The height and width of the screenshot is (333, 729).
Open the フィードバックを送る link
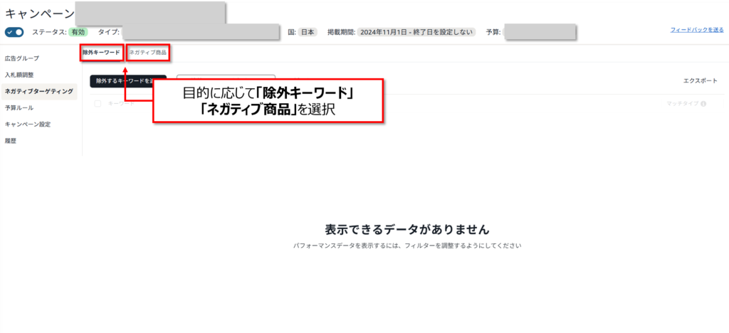[x=696, y=30]
